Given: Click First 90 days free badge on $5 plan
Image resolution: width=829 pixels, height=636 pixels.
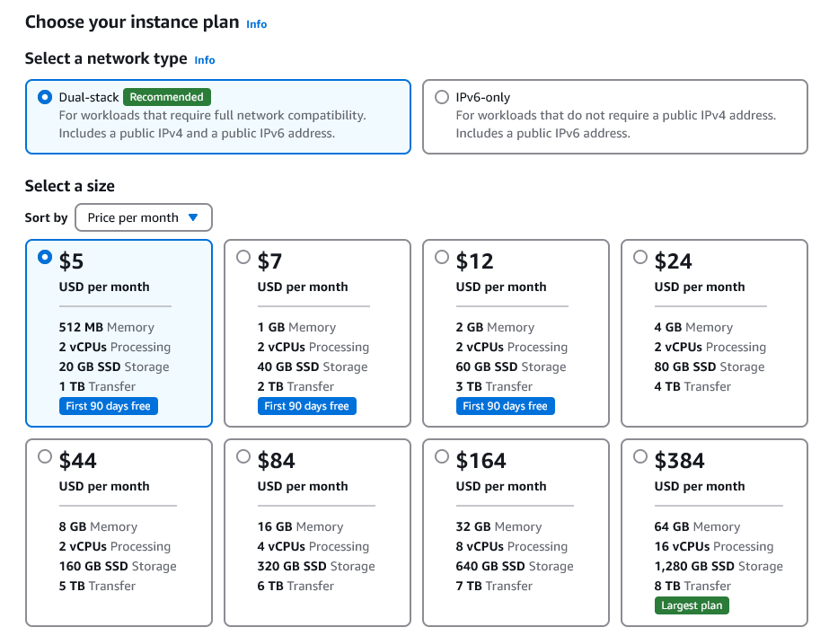Looking at the screenshot, I should tap(108, 406).
